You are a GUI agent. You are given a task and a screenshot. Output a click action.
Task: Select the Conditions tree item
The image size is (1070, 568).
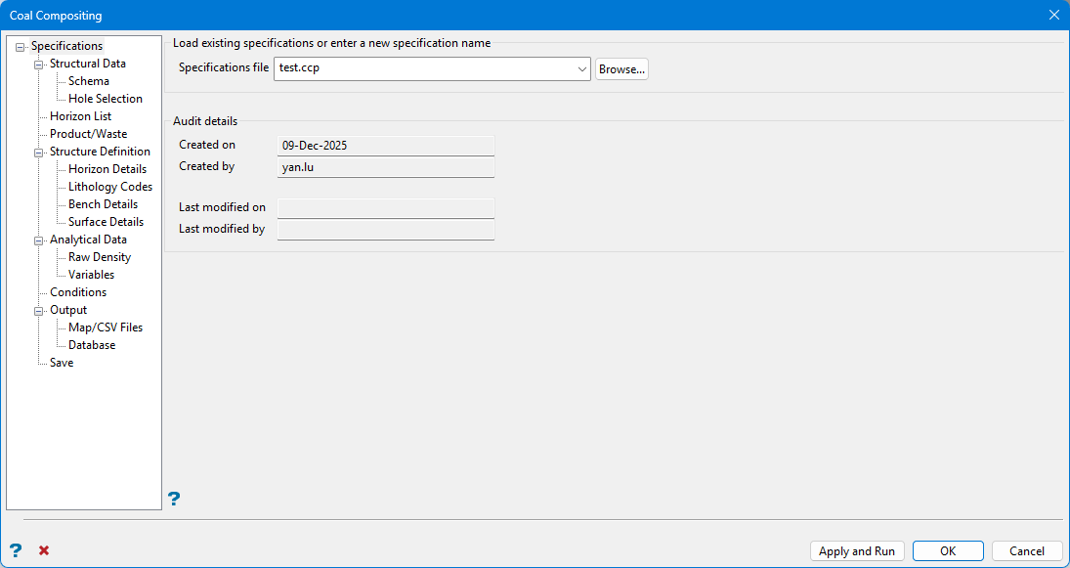78,292
